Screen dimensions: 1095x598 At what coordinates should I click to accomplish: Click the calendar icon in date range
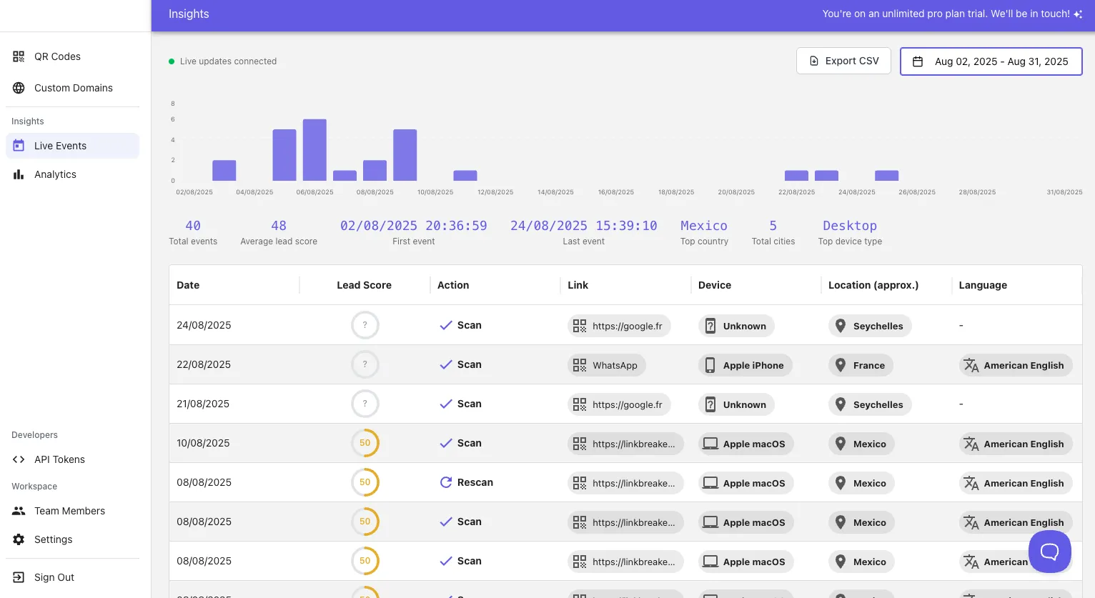click(x=918, y=61)
